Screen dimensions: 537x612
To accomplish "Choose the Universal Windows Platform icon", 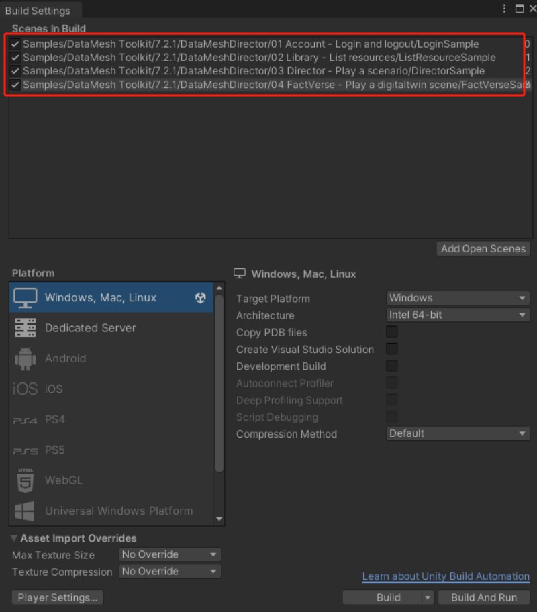I will [x=26, y=511].
